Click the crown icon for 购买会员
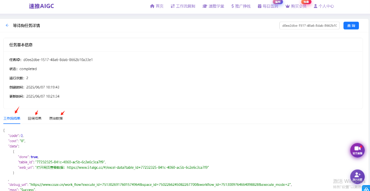This screenshot has width=370, height=191. pos(287,6)
